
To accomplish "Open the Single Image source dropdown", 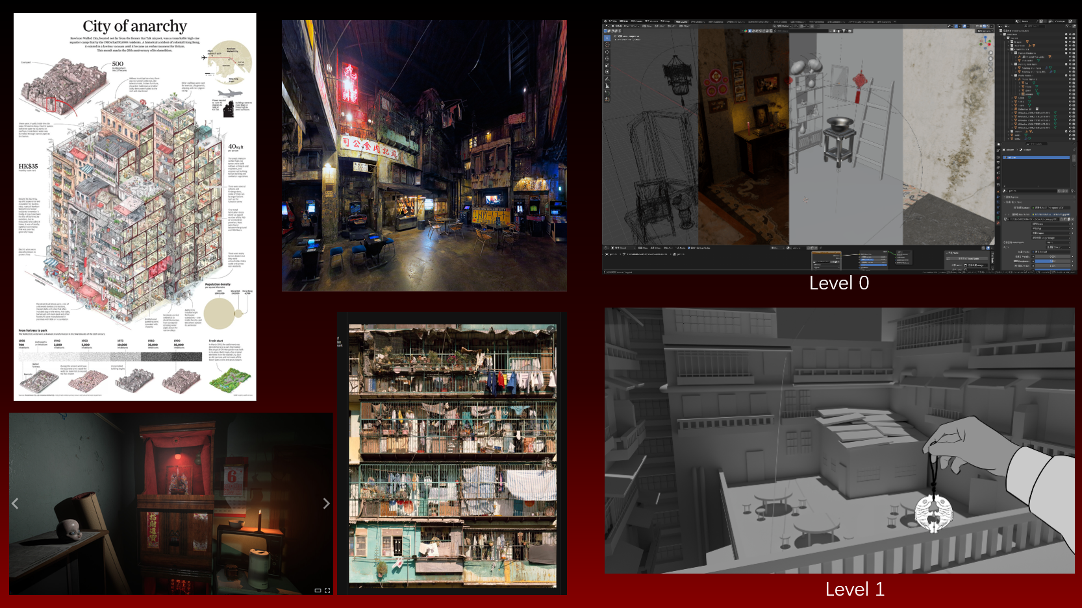I will [x=1051, y=237].
